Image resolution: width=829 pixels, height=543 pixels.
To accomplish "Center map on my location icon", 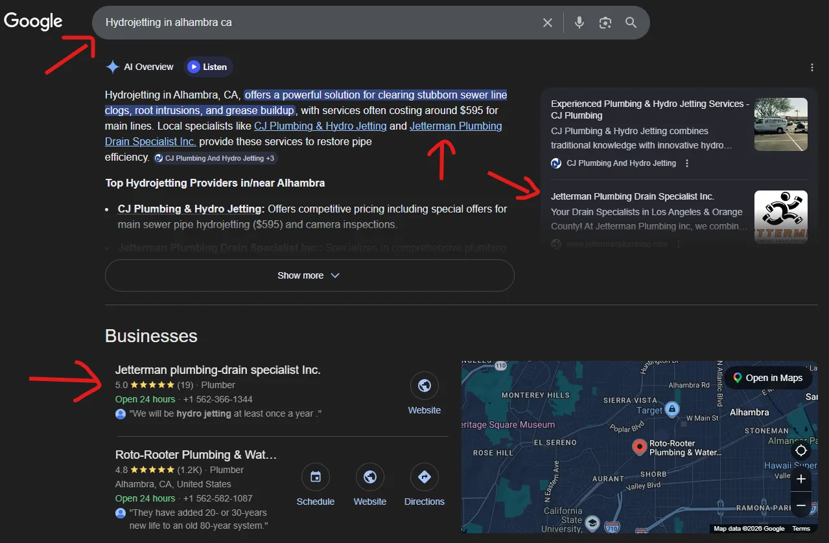I will tap(801, 450).
